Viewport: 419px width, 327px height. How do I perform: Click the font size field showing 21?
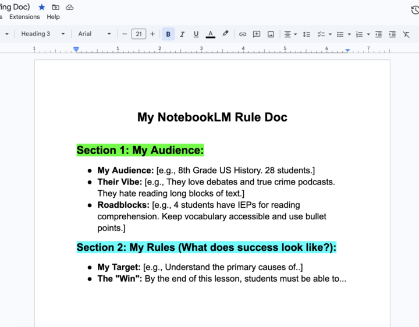click(139, 34)
